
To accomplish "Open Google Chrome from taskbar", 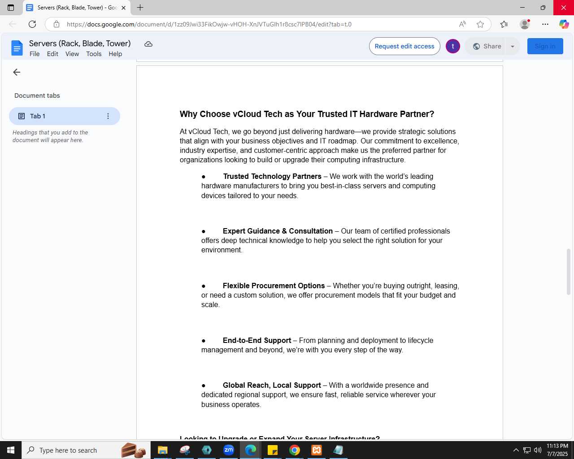I will coord(295,450).
